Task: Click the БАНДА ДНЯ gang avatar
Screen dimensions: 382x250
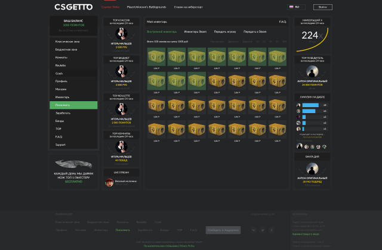Action: [312, 168]
